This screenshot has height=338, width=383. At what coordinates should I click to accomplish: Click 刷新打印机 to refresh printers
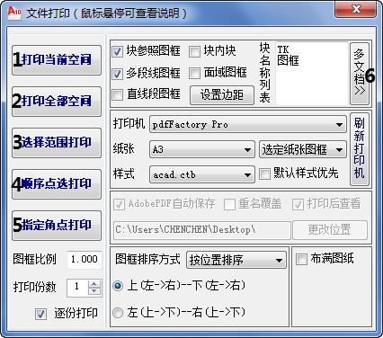pos(360,149)
